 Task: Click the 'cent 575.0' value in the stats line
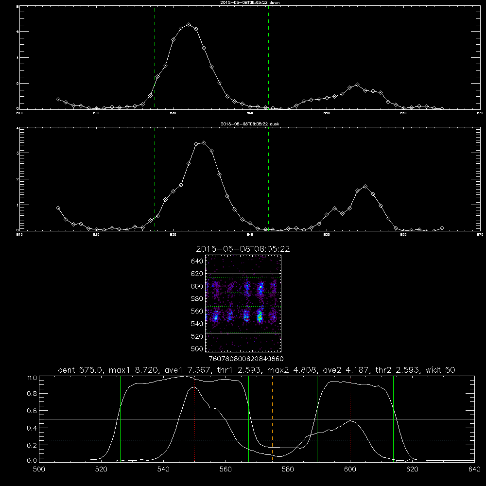pos(80,370)
